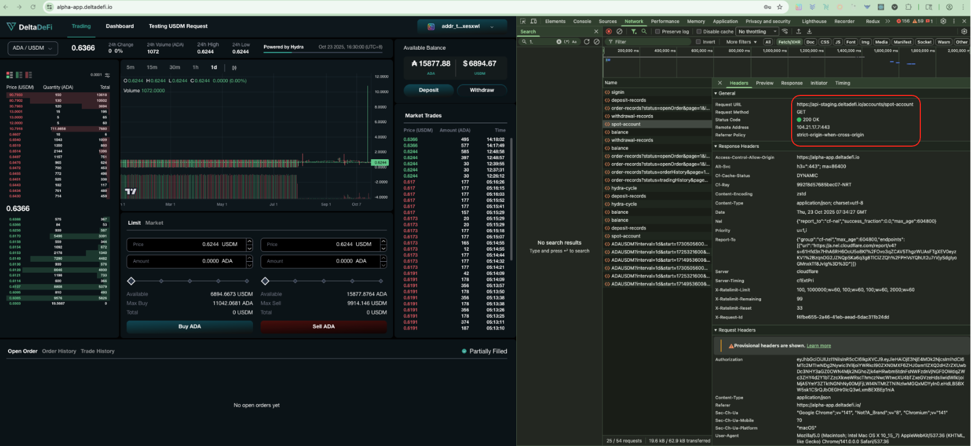Tick the Invert filter checkbox
Screen dimensions: 971x446
698,42
